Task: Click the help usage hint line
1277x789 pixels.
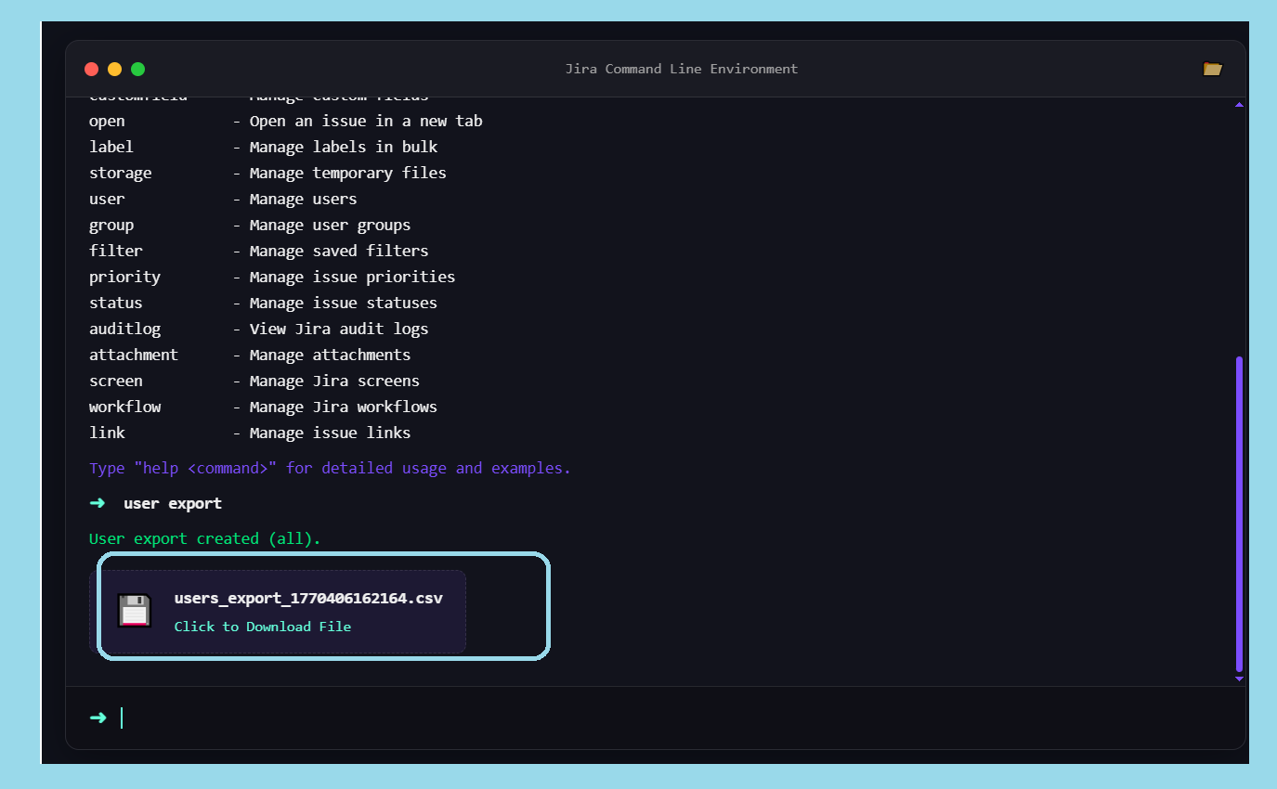Action: pyautogui.click(x=330, y=468)
